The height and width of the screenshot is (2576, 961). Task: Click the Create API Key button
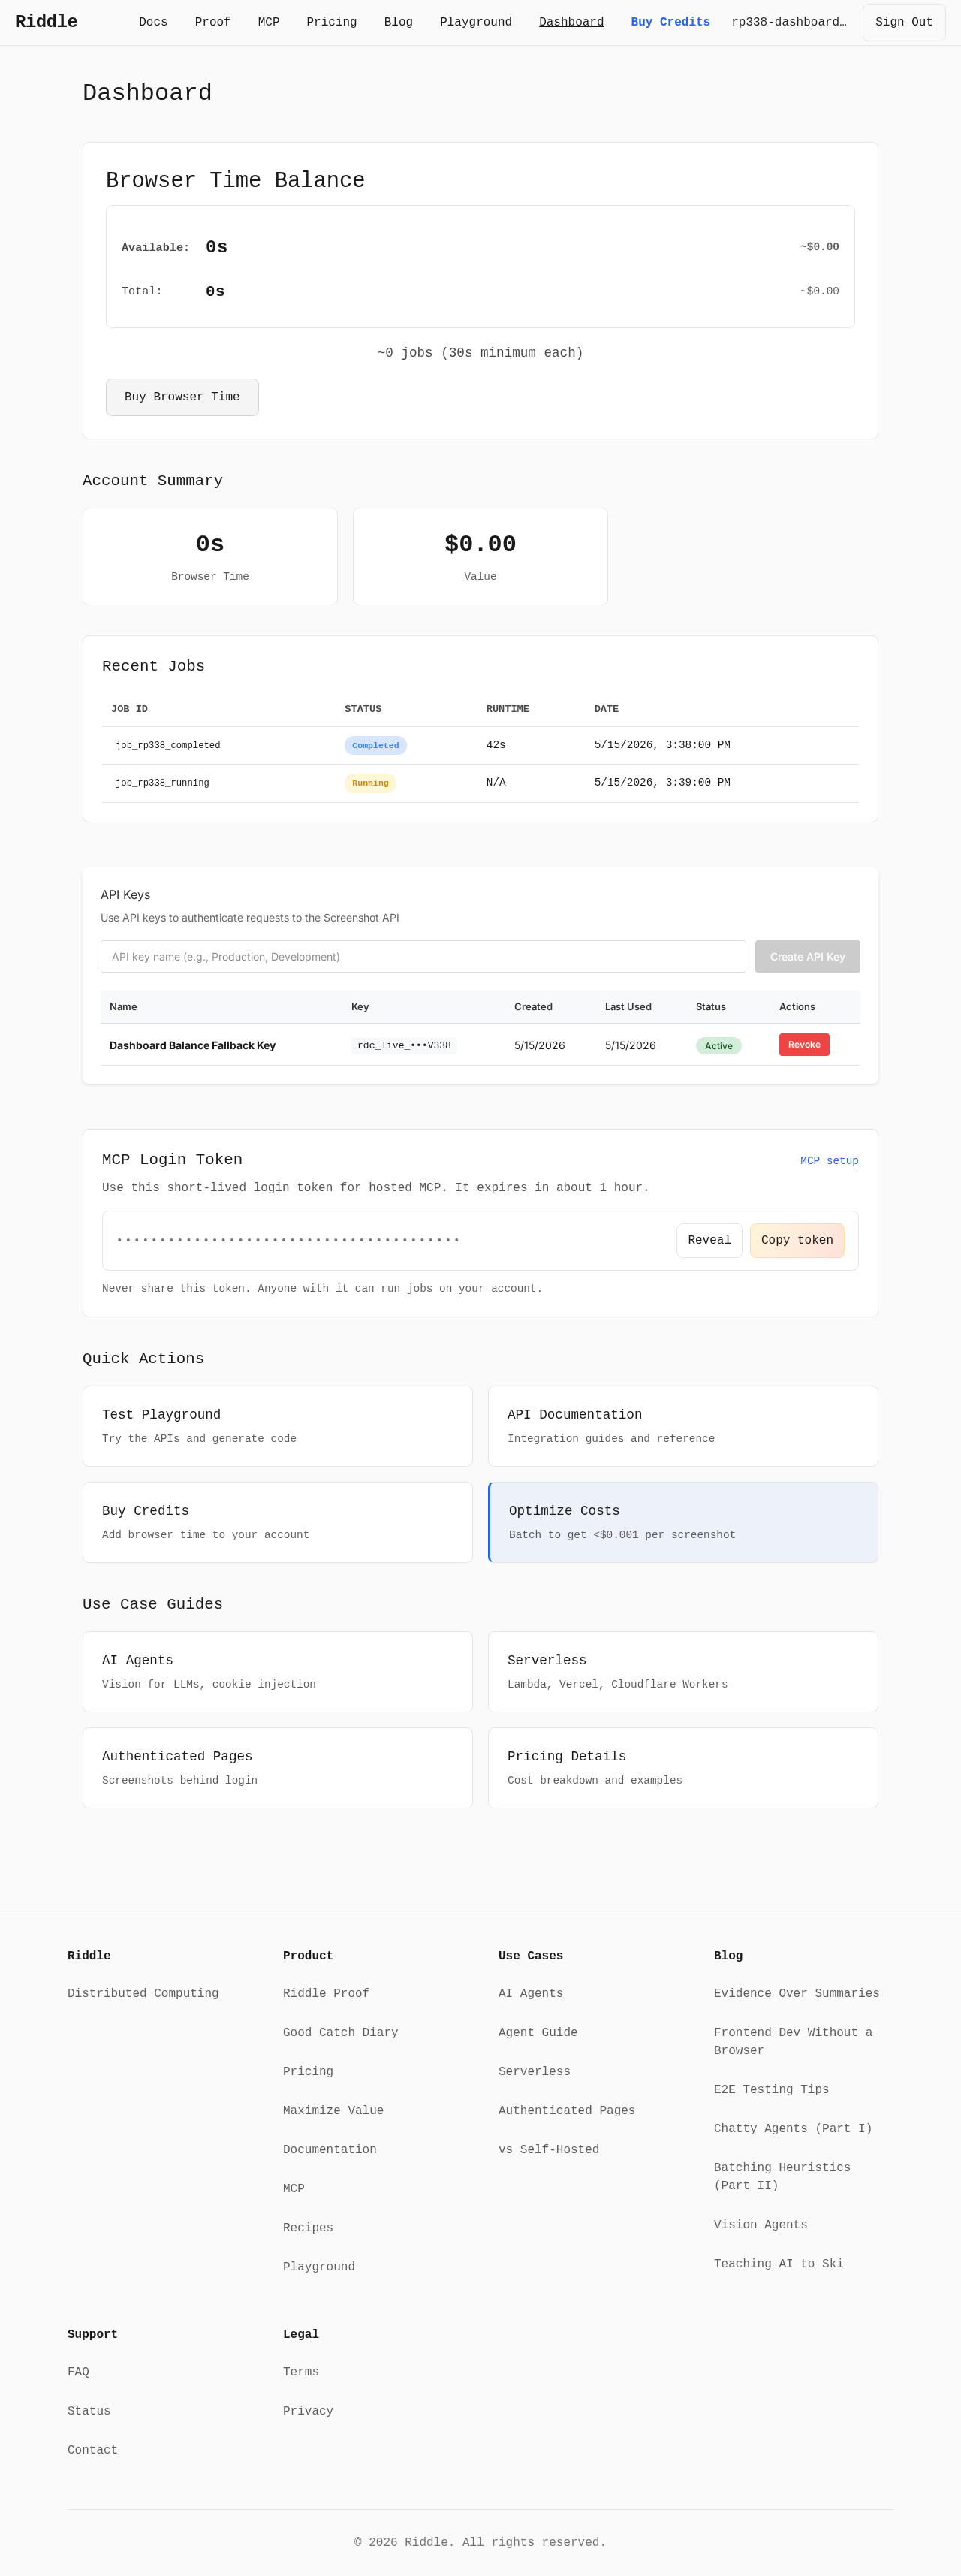pos(807,957)
